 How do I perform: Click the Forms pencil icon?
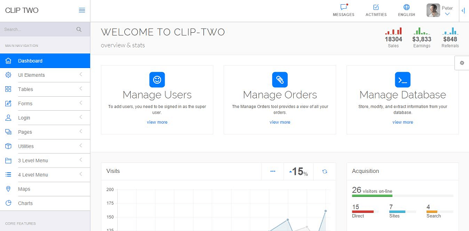(x=8, y=104)
